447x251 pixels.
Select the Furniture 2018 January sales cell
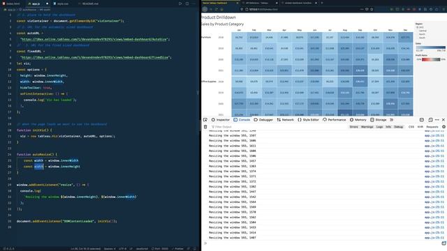coord(239,37)
